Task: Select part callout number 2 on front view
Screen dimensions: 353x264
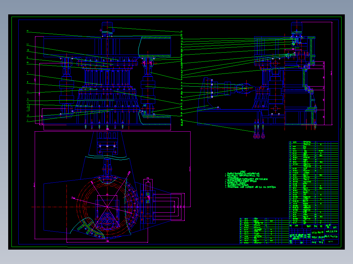Action: pos(28,115)
